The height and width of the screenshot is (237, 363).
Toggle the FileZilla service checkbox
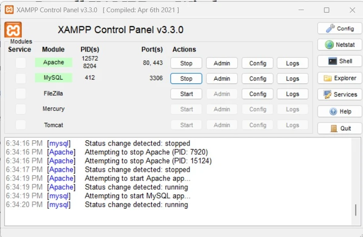(x=20, y=94)
